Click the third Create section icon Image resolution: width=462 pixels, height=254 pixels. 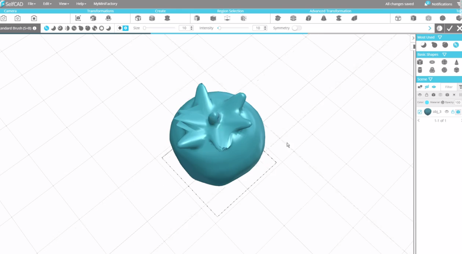coord(167,18)
